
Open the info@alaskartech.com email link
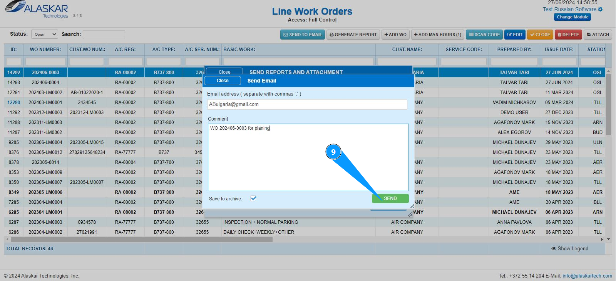[587, 276]
